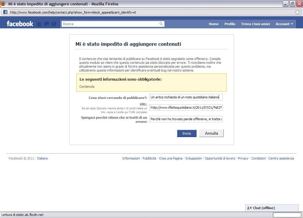This screenshot has width=303, height=218.
Task: Click the page heading 'Mi è stato impedito'
Action: (128, 44)
